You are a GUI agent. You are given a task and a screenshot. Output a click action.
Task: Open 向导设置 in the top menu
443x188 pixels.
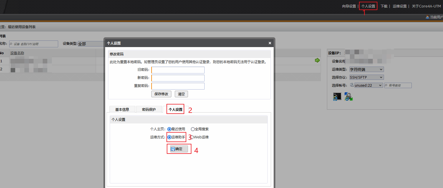(x=349, y=6)
